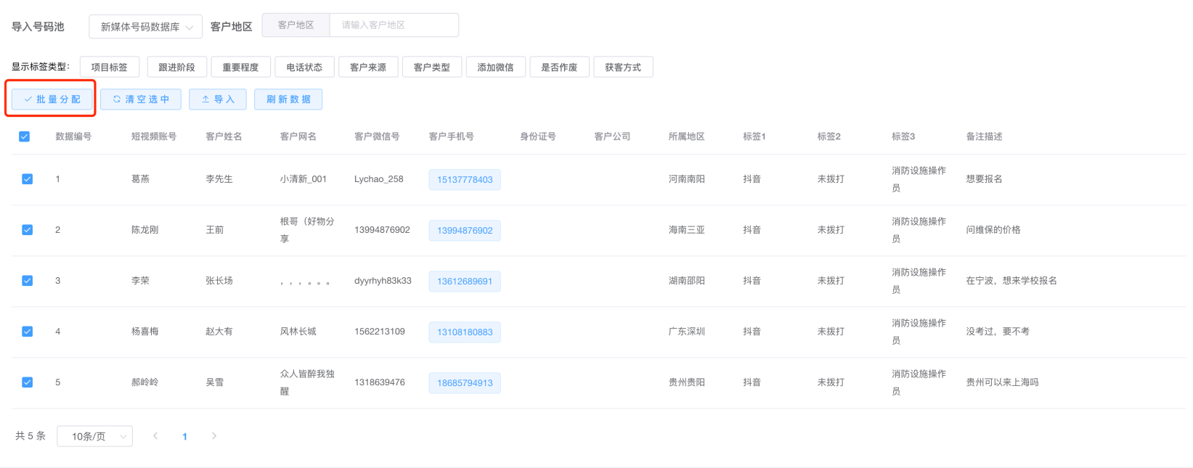Click page number 1 in pagination
This screenshot has height=468, width=1193.
[x=185, y=437]
